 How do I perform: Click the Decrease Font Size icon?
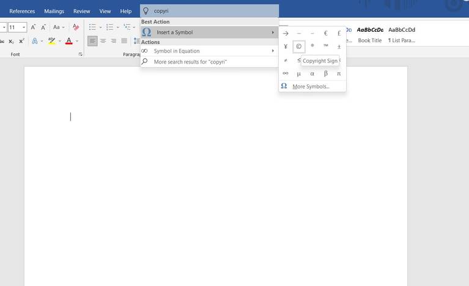(x=43, y=28)
